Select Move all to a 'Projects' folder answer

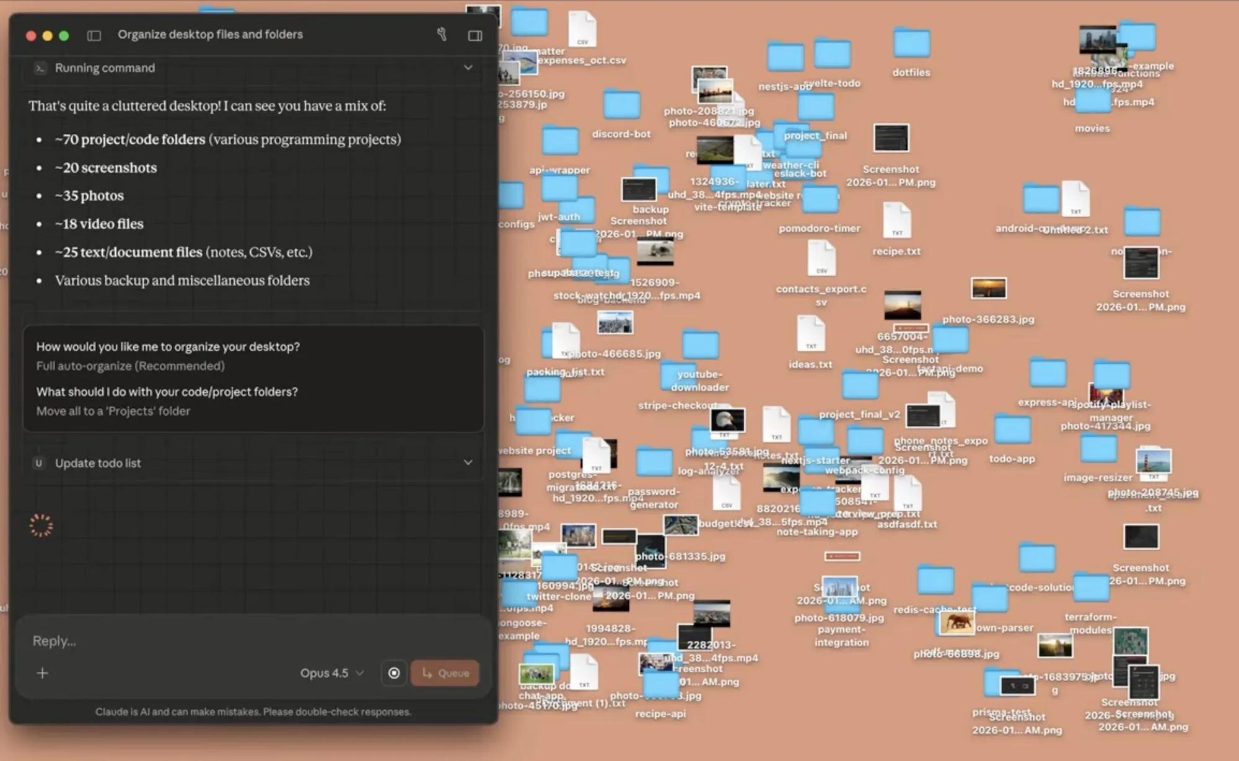tap(113, 411)
